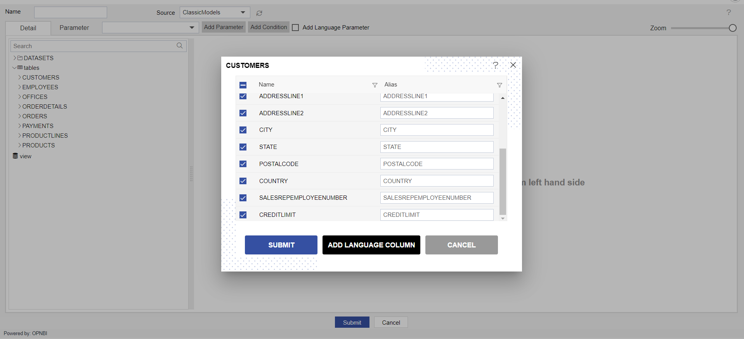Refresh the source list icon
Screen dimensions: 744x339
click(x=259, y=13)
